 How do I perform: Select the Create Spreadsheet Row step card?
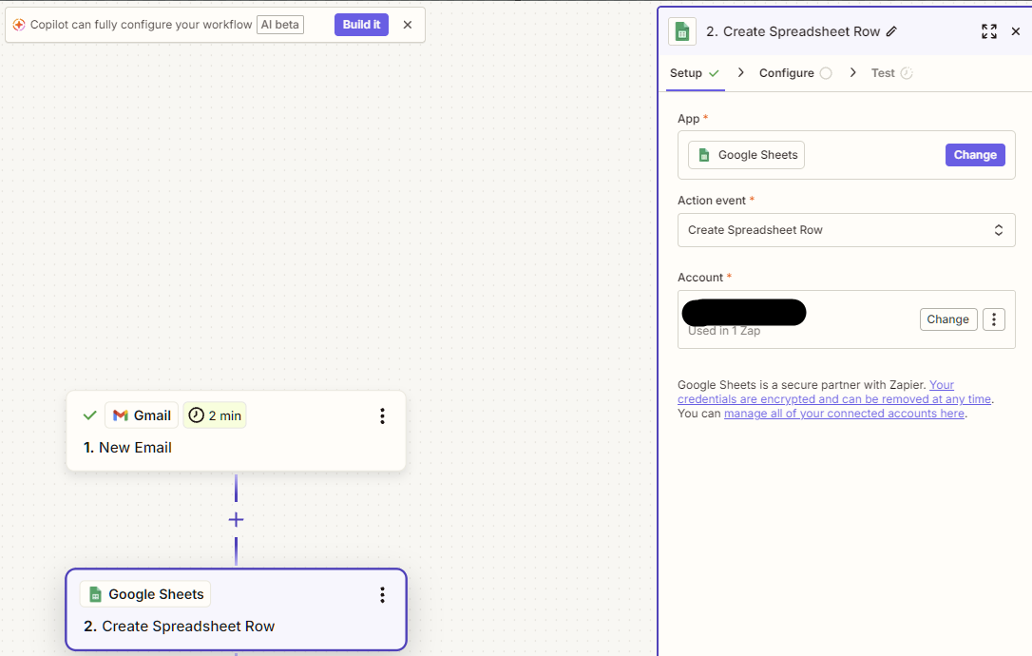[x=236, y=625]
